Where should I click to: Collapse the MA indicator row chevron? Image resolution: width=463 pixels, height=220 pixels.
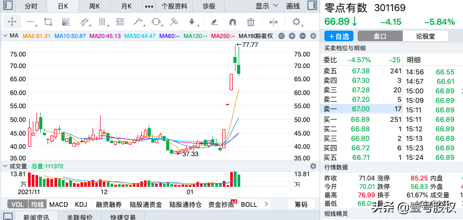[5, 36]
